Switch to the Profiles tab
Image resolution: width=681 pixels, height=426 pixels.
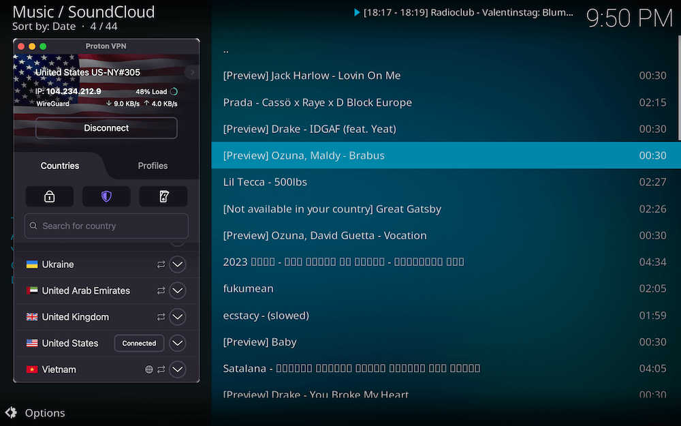[x=153, y=166]
